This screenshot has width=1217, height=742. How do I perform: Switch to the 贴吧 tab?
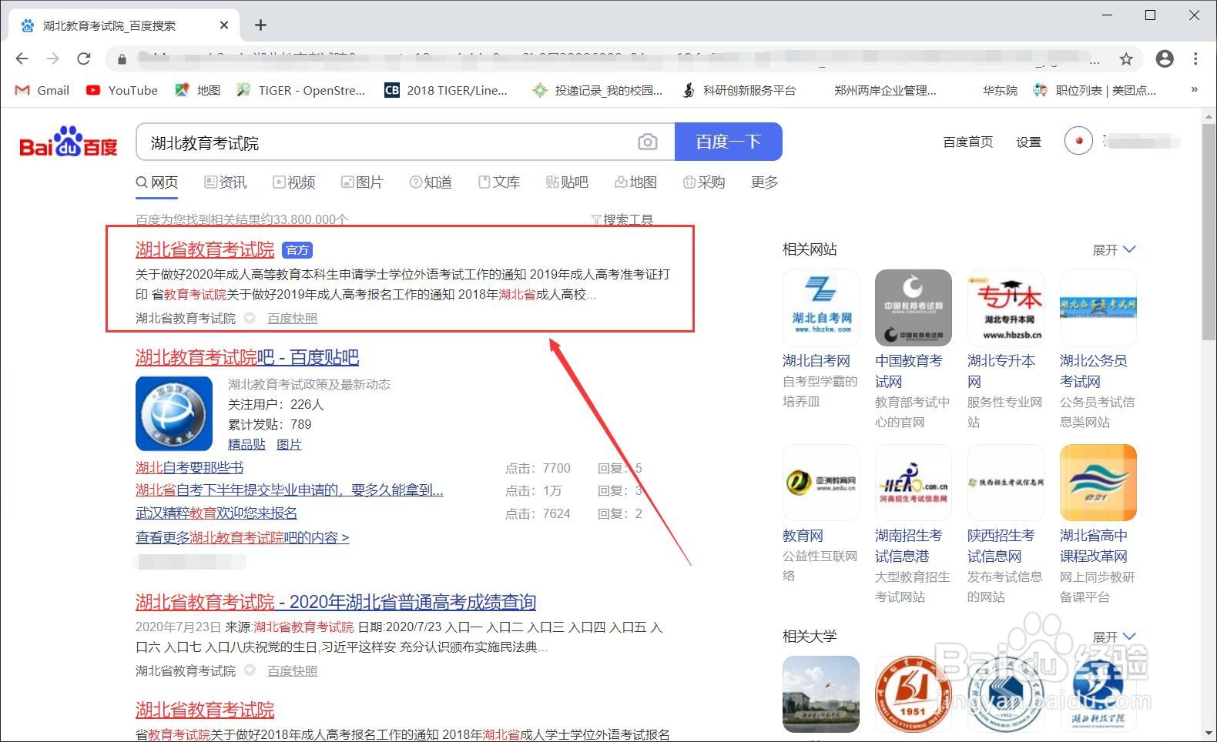pos(567,182)
